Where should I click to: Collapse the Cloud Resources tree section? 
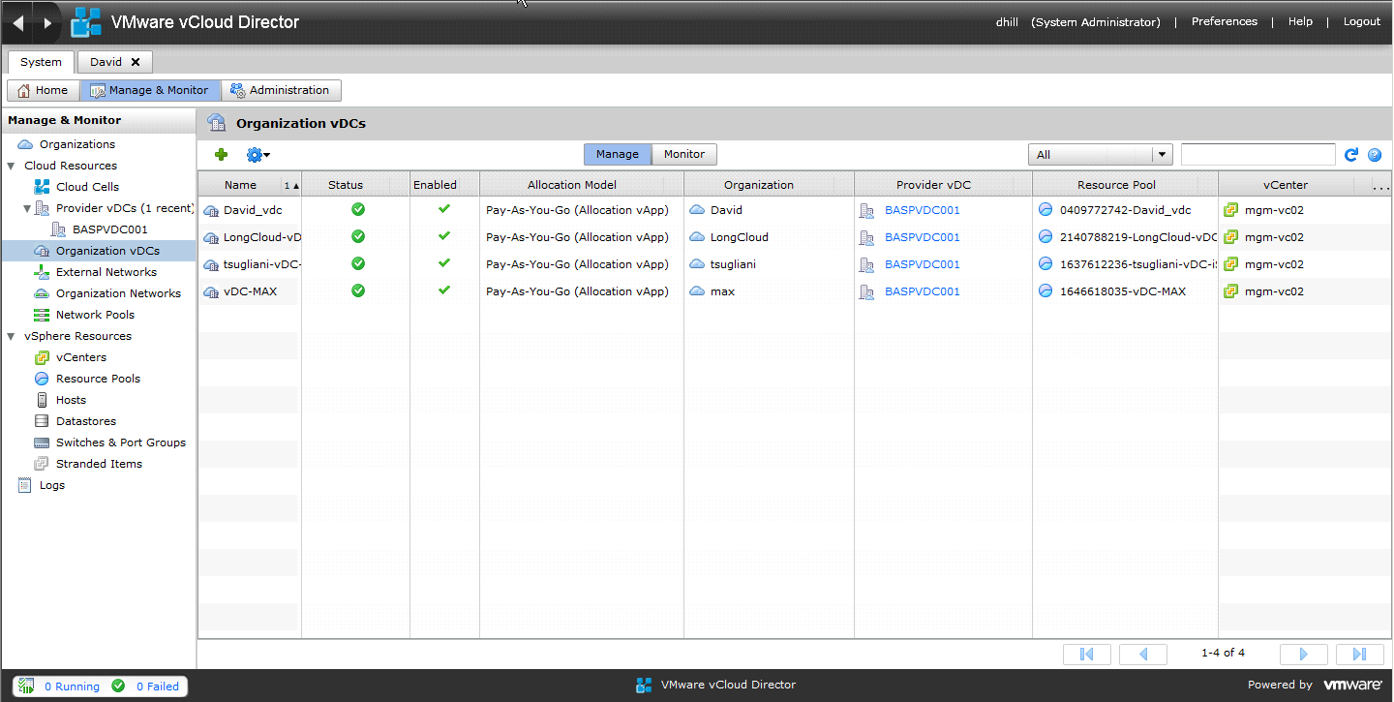click(x=12, y=166)
